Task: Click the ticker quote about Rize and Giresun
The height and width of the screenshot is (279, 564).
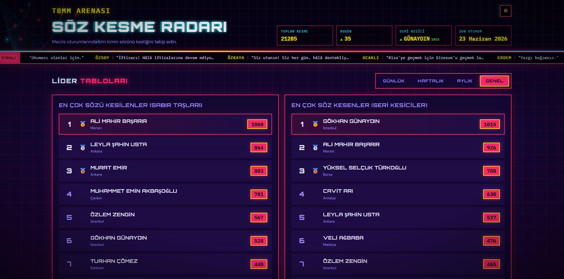Action: tap(435, 58)
